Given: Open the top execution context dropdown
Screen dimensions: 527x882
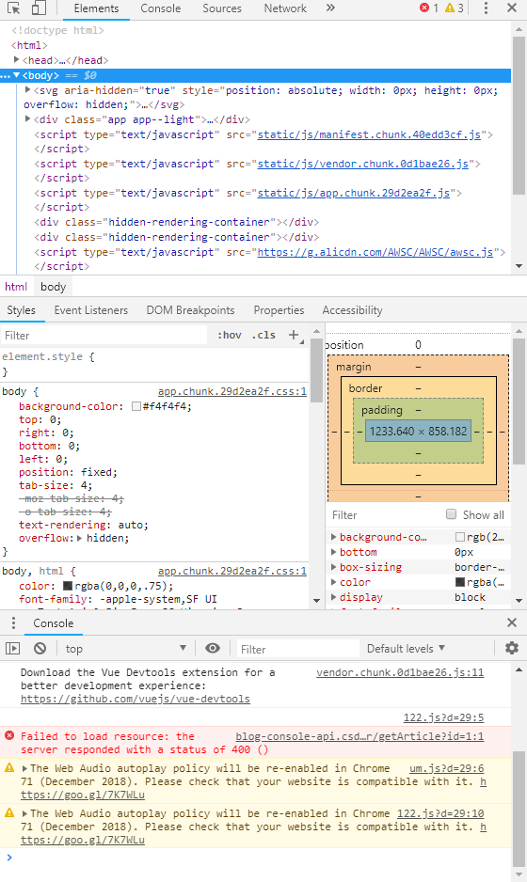Looking at the screenshot, I should coord(125,649).
